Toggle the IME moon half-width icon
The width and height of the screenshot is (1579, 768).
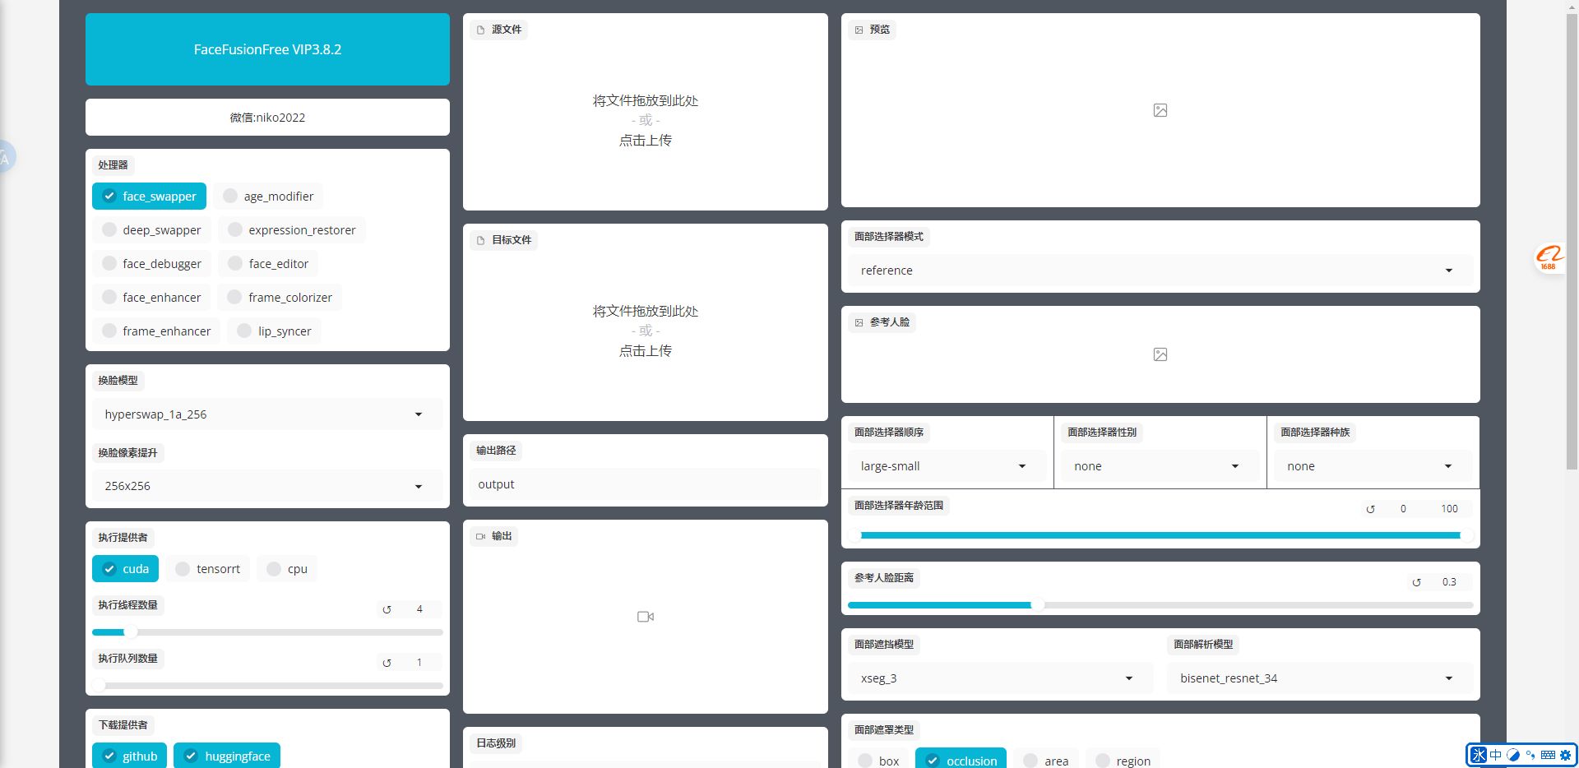(1513, 755)
